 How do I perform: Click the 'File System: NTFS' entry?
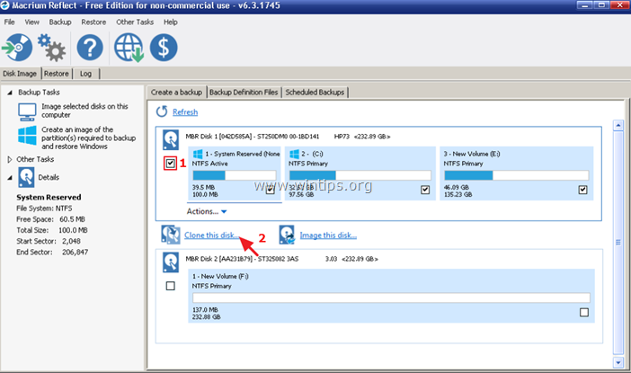tap(44, 209)
